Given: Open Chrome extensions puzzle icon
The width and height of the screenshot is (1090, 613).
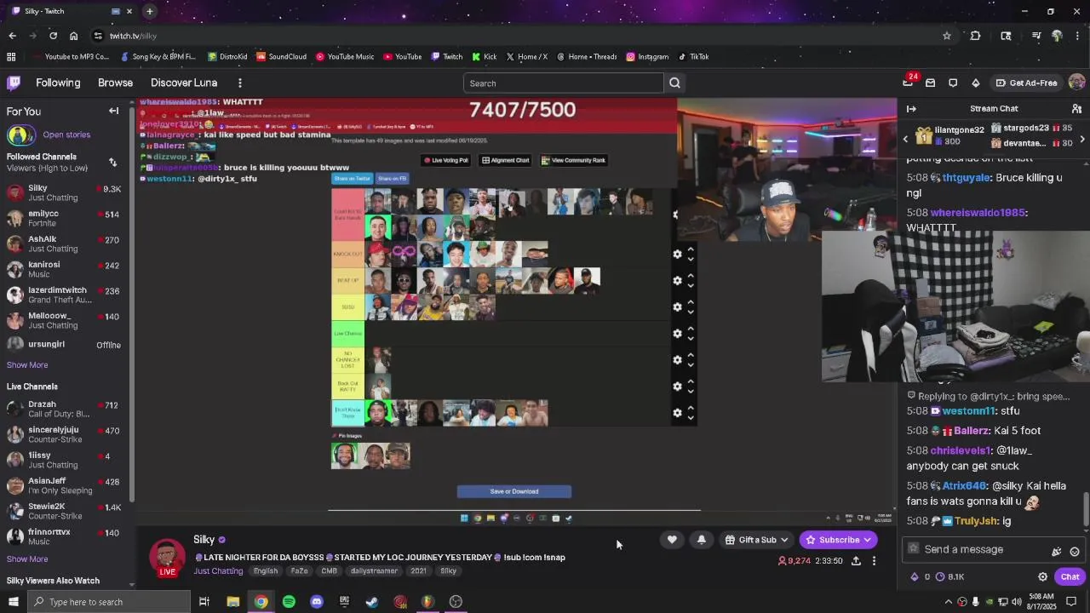Looking at the screenshot, I should [x=975, y=36].
